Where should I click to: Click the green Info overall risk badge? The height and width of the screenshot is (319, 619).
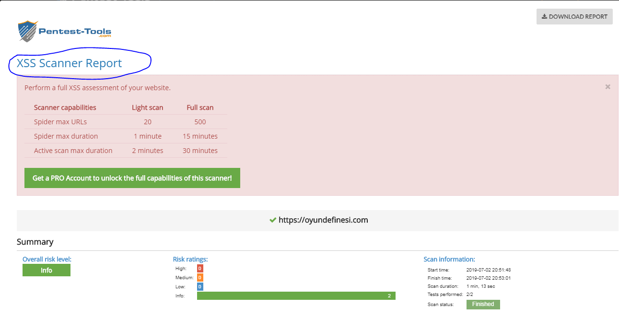pyautogui.click(x=47, y=270)
